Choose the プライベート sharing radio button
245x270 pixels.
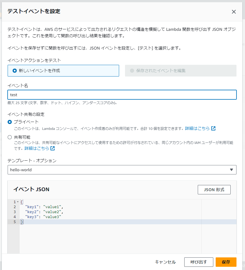click(x=10, y=122)
